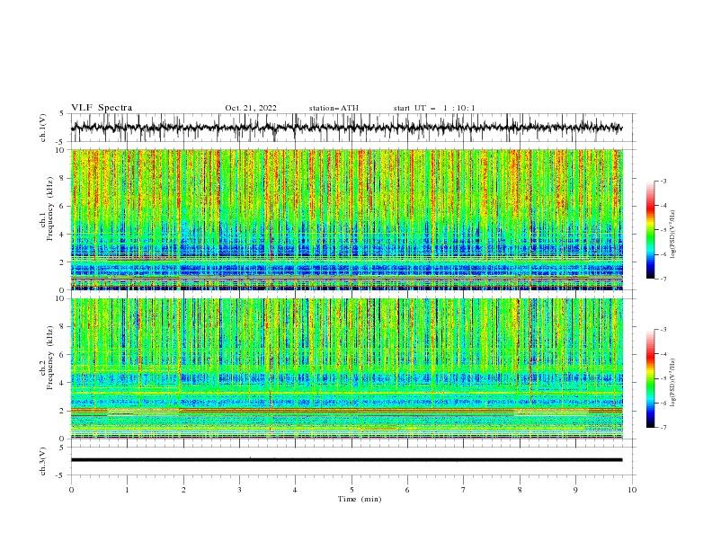
Task: Click time axis tick label "5"
Action: coord(352,490)
